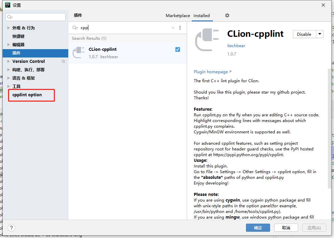
Task: Click the CLion-cpplint title in the details pane
Action: 255,34
